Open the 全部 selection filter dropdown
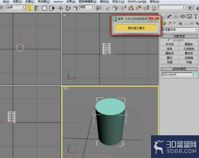The height and width of the screenshot is (158, 199). [x=16, y=7]
